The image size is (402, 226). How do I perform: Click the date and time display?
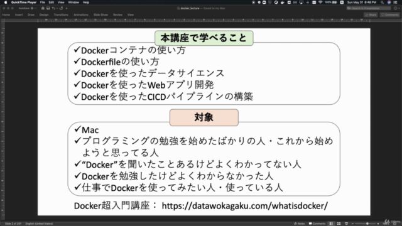[362, 3]
